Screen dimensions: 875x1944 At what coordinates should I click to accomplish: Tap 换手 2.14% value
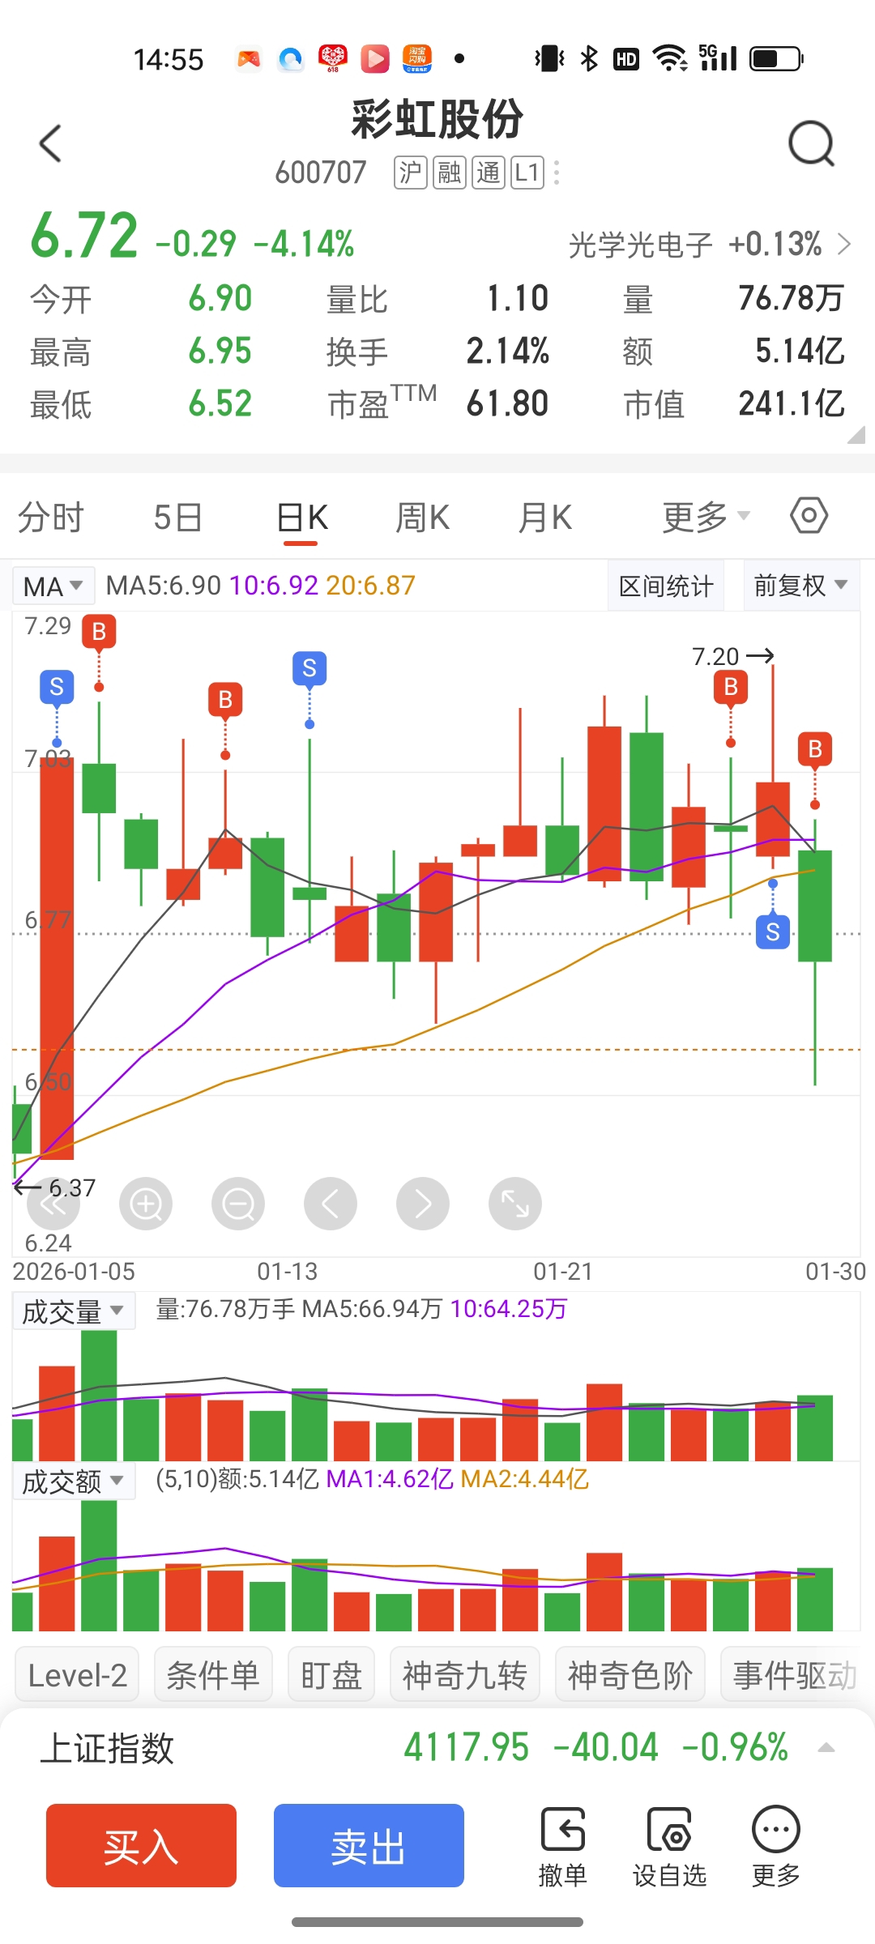click(508, 352)
